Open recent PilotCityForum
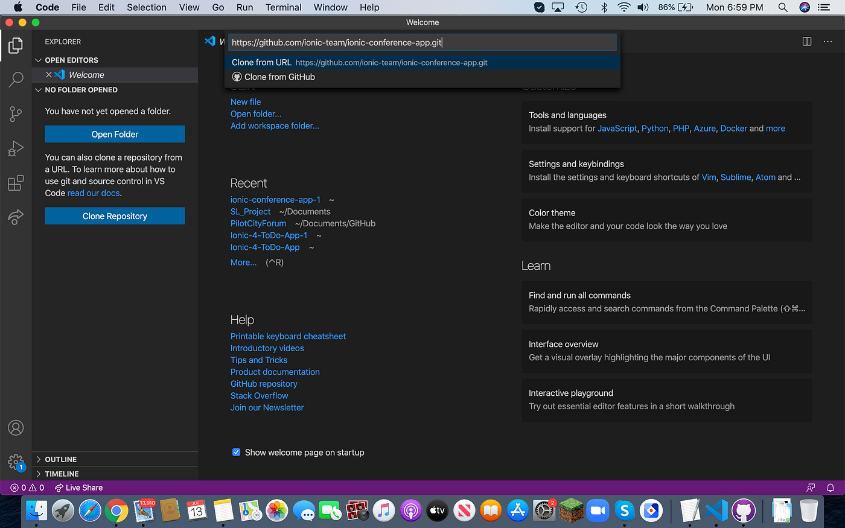 [258, 223]
